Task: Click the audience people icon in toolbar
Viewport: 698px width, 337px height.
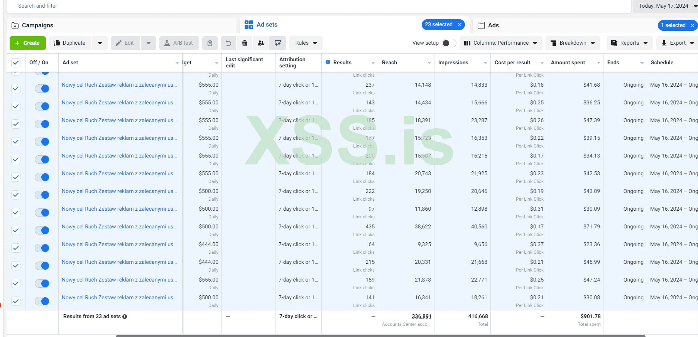Action: pos(261,43)
